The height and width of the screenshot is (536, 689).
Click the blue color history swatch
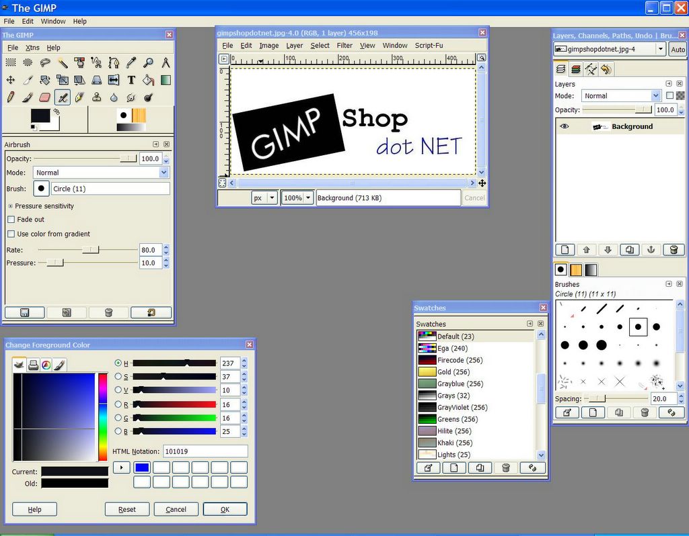click(x=142, y=467)
